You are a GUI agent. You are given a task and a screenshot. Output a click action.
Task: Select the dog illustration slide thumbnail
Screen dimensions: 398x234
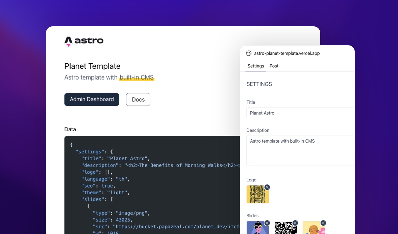point(314,228)
